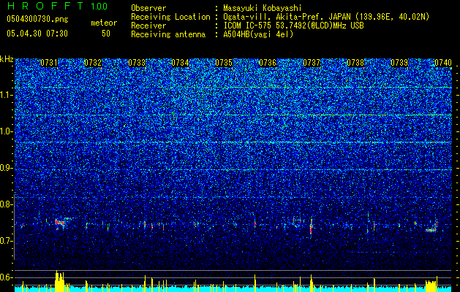Click the 0734 time marker
Screen dimensions: 460x292
[x=180, y=63]
